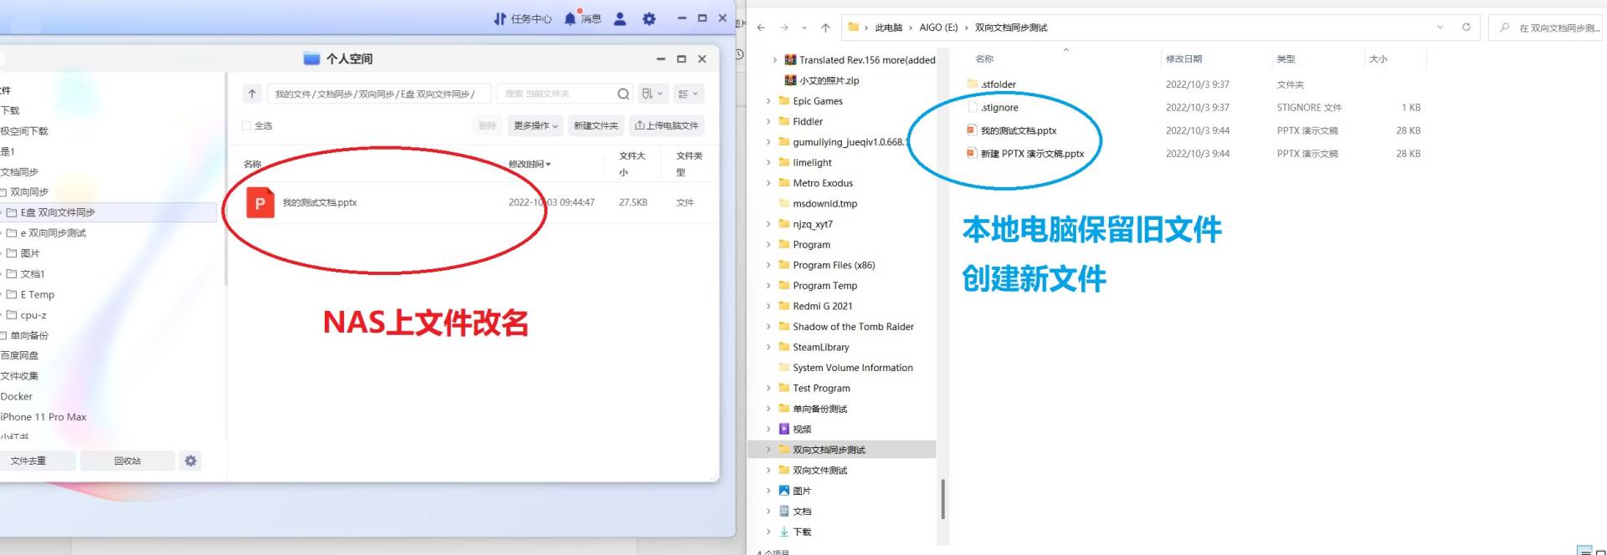The image size is (1607, 555).
Task: Open iPhone 11 Pro Max entry
Action: click(x=44, y=417)
